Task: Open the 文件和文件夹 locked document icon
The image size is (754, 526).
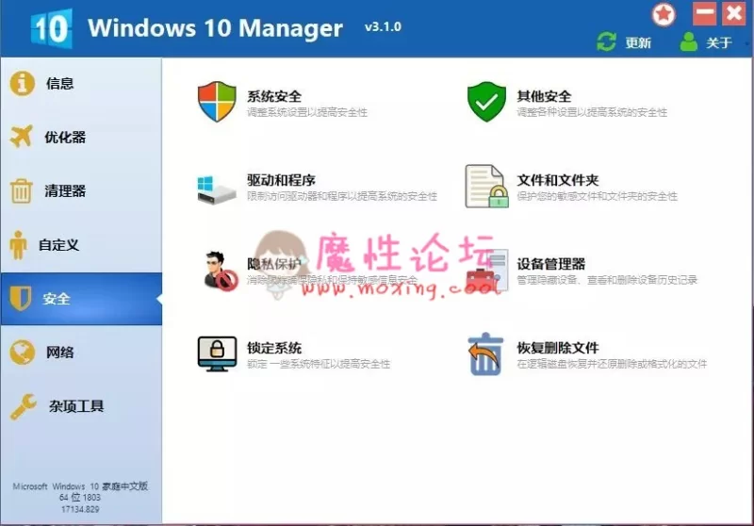Action: [x=486, y=187]
